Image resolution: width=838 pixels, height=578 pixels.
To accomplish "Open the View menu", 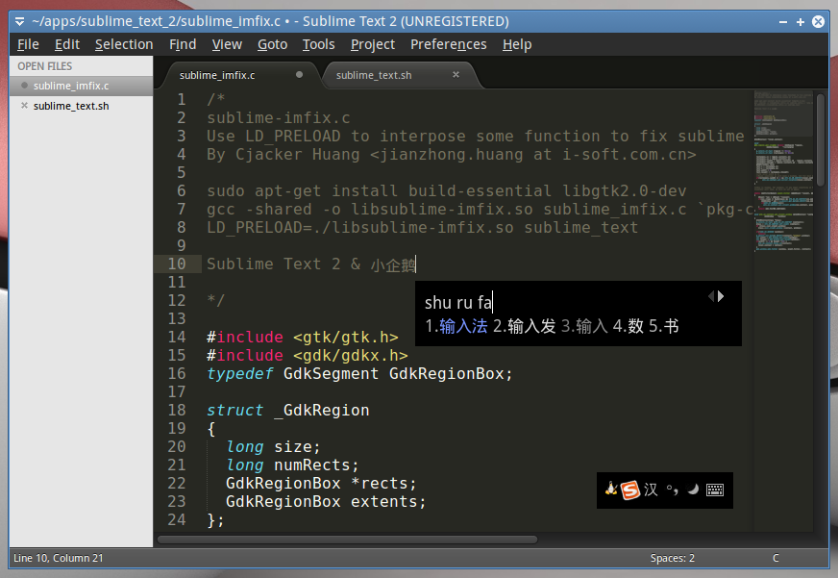I will [227, 44].
